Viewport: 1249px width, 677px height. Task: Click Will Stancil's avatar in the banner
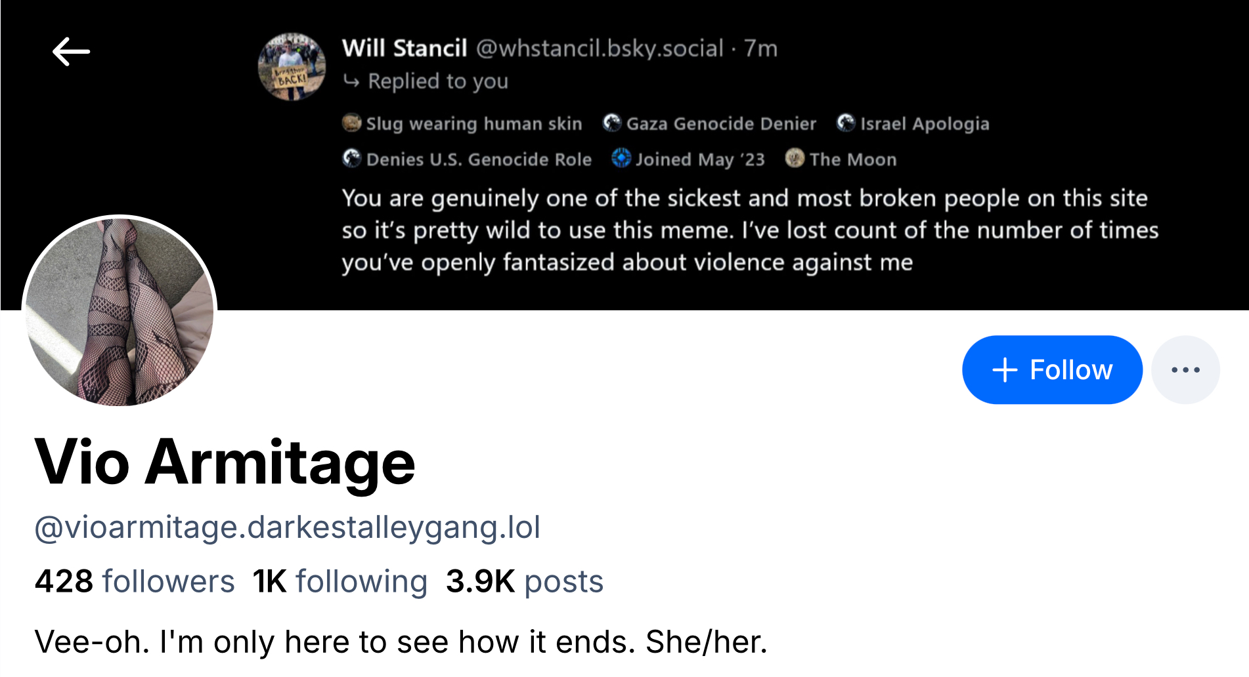292,67
